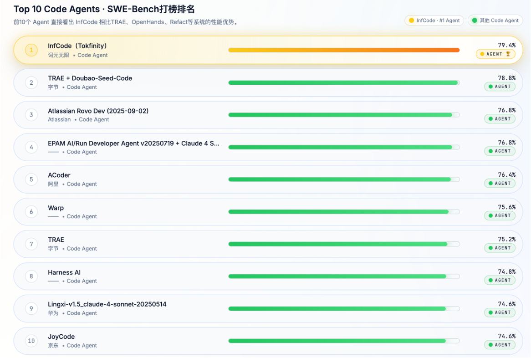Click the rank 6 circle badge for Warp

coord(31,212)
